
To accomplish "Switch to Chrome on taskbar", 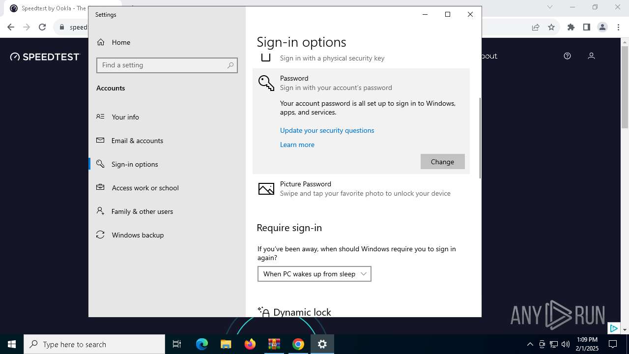I will pos(298,344).
